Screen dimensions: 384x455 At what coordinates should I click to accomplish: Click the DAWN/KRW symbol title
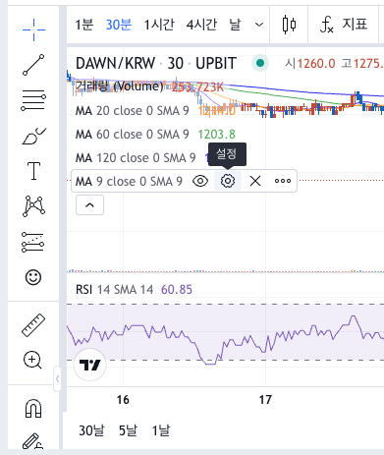[x=115, y=63]
